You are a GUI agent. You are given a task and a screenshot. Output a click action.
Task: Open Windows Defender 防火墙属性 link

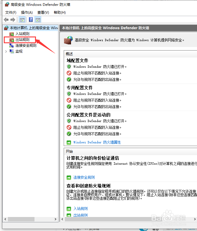pyautogui.click(x=97, y=143)
